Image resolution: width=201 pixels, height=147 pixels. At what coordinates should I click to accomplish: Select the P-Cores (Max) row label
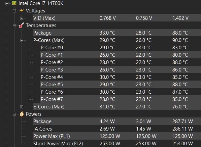[49, 40]
